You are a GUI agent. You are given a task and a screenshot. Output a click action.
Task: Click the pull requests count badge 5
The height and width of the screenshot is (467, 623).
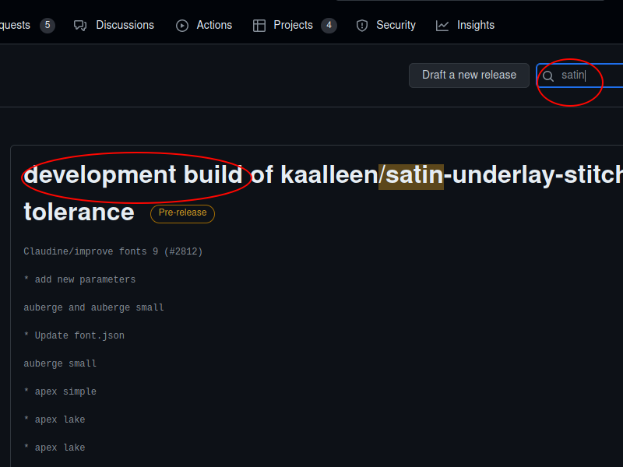48,26
